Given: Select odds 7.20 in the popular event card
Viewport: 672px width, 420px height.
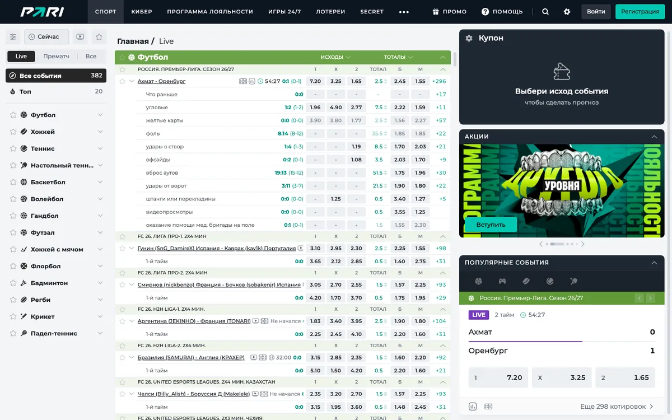Looking at the screenshot, I should coord(498,377).
